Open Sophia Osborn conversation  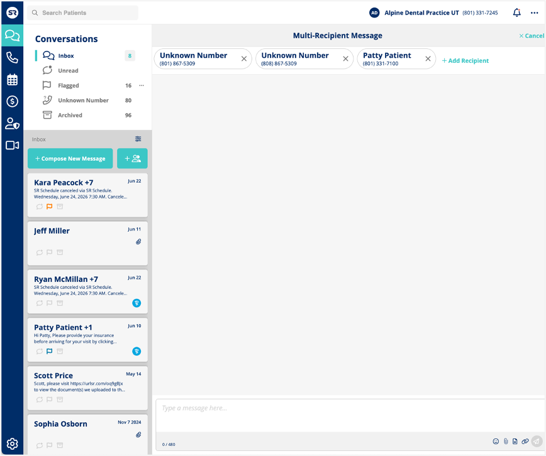(x=87, y=434)
